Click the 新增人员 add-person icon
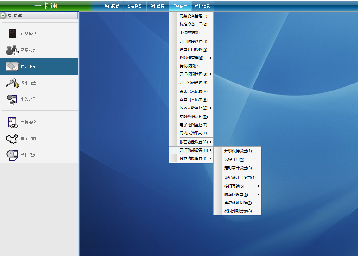 click(12, 50)
